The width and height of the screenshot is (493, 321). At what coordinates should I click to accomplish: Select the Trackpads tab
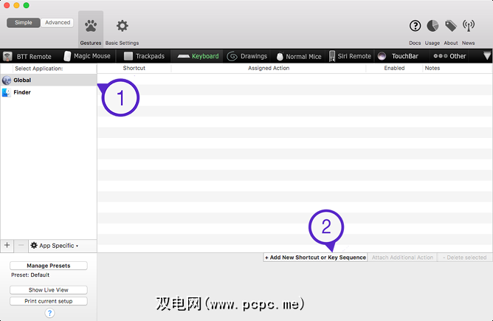(144, 56)
